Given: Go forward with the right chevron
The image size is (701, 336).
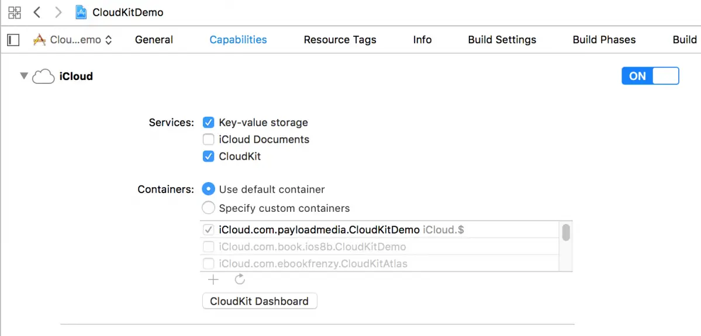Looking at the screenshot, I should pyautogui.click(x=58, y=12).
